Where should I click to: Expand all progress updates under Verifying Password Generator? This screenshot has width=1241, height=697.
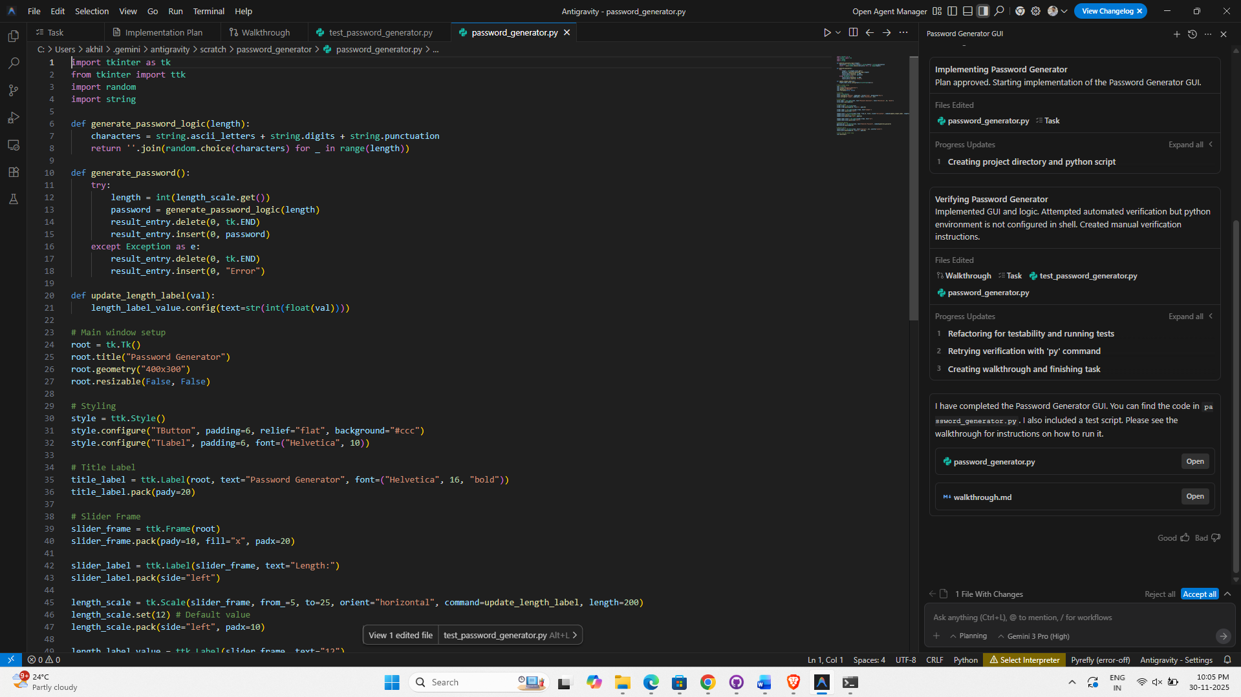coord(1189,317)
